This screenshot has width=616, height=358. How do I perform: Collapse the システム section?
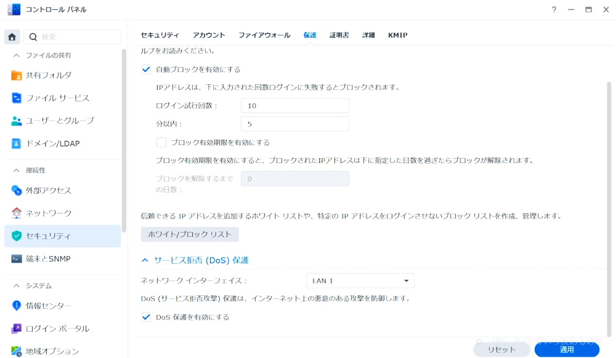(17, 285)
